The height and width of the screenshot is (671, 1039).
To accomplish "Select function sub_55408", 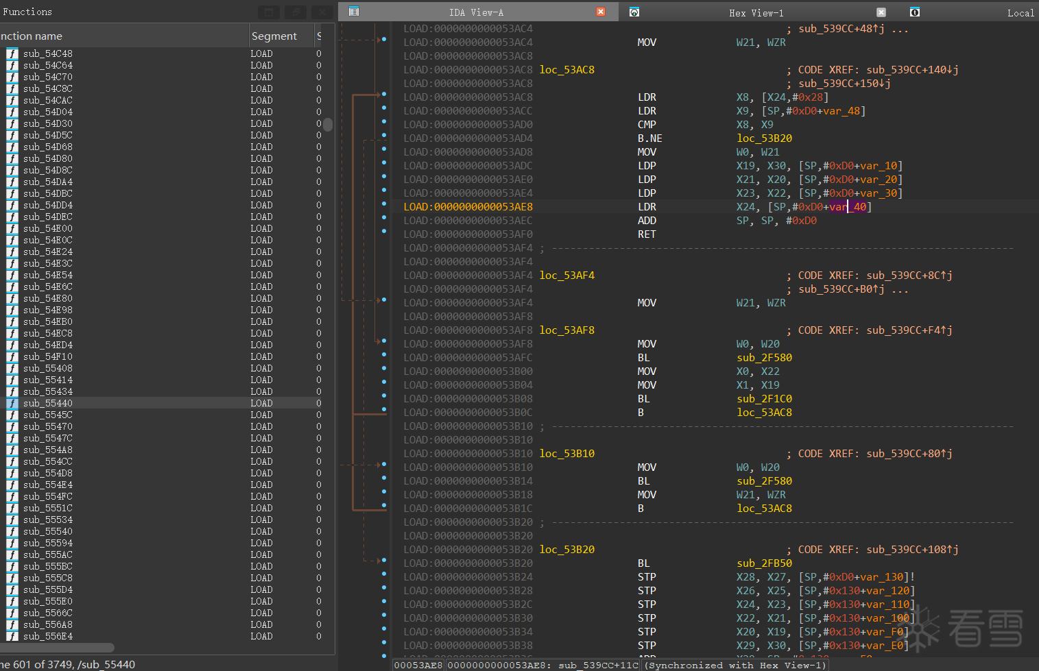I will point(47,368).
